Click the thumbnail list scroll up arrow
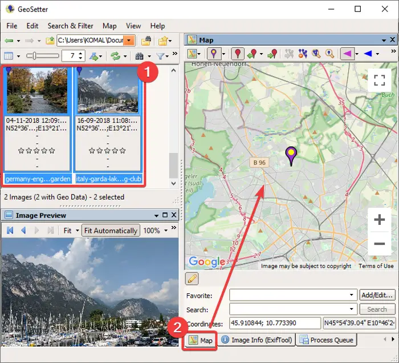Viewport: 399px width, 363px height. pyautogui.click(x=173, y=70)
